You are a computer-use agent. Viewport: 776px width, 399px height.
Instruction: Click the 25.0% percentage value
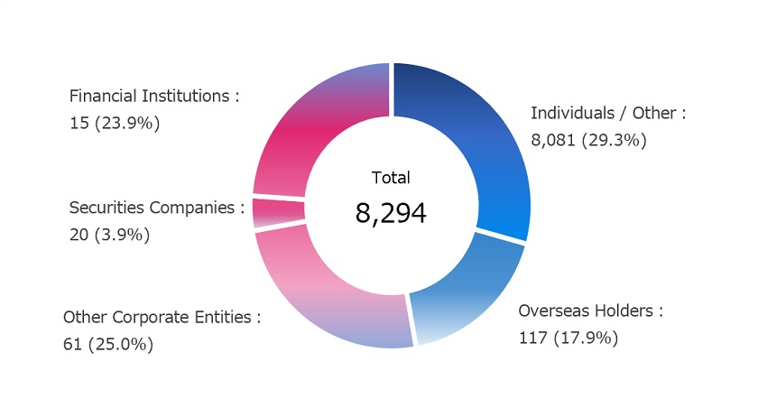(x=121, y=344)
